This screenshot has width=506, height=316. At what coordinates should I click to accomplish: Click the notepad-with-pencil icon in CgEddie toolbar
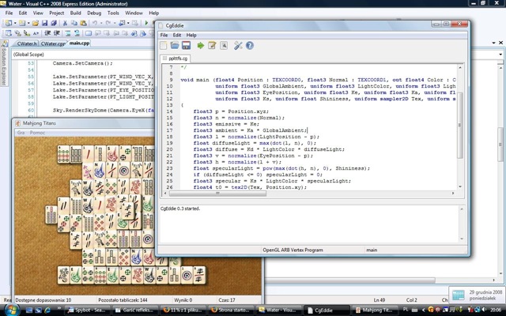click(212, 46)
